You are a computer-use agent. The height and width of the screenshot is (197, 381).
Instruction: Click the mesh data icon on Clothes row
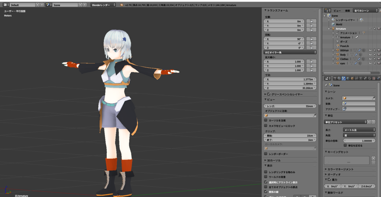point(355,59)
